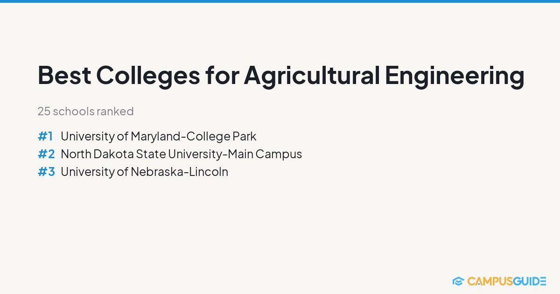Open University of Nebraska-Lincoln entry

tap(145, 172)
